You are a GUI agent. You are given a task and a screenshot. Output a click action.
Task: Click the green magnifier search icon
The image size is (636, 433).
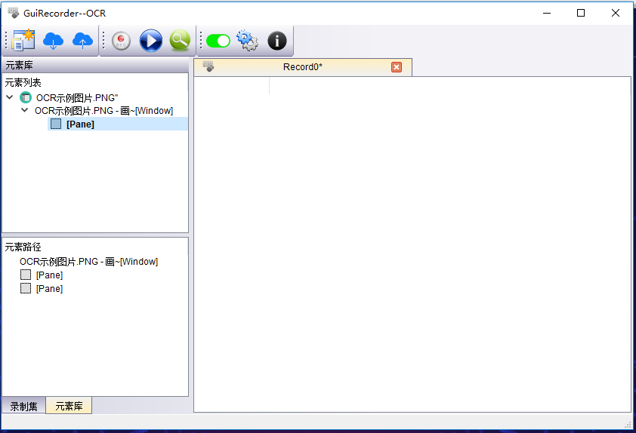pyautogui.click(x=180, y=40)
